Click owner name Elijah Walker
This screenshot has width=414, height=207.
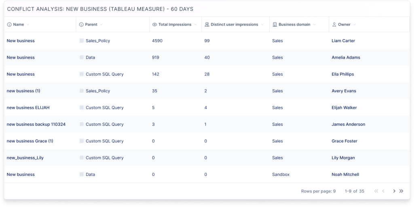344,108
